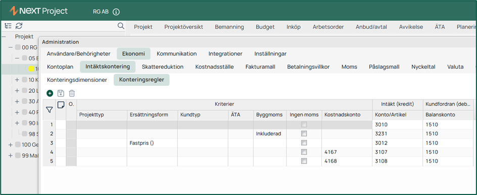The image size is (477, 195).
Task: Toggle the project tree view icon
Action: [x=8, y=26]
